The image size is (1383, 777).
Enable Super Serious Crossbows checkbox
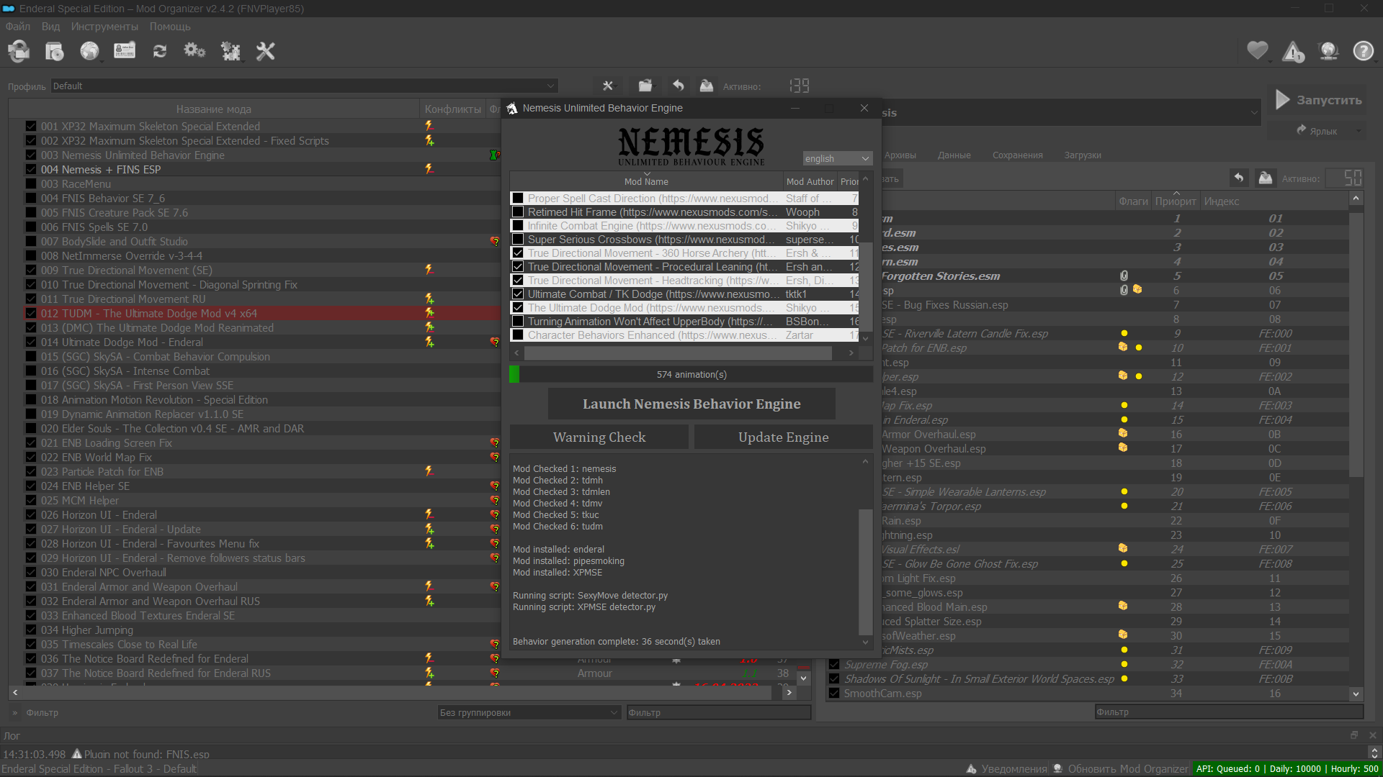[518, 240]
